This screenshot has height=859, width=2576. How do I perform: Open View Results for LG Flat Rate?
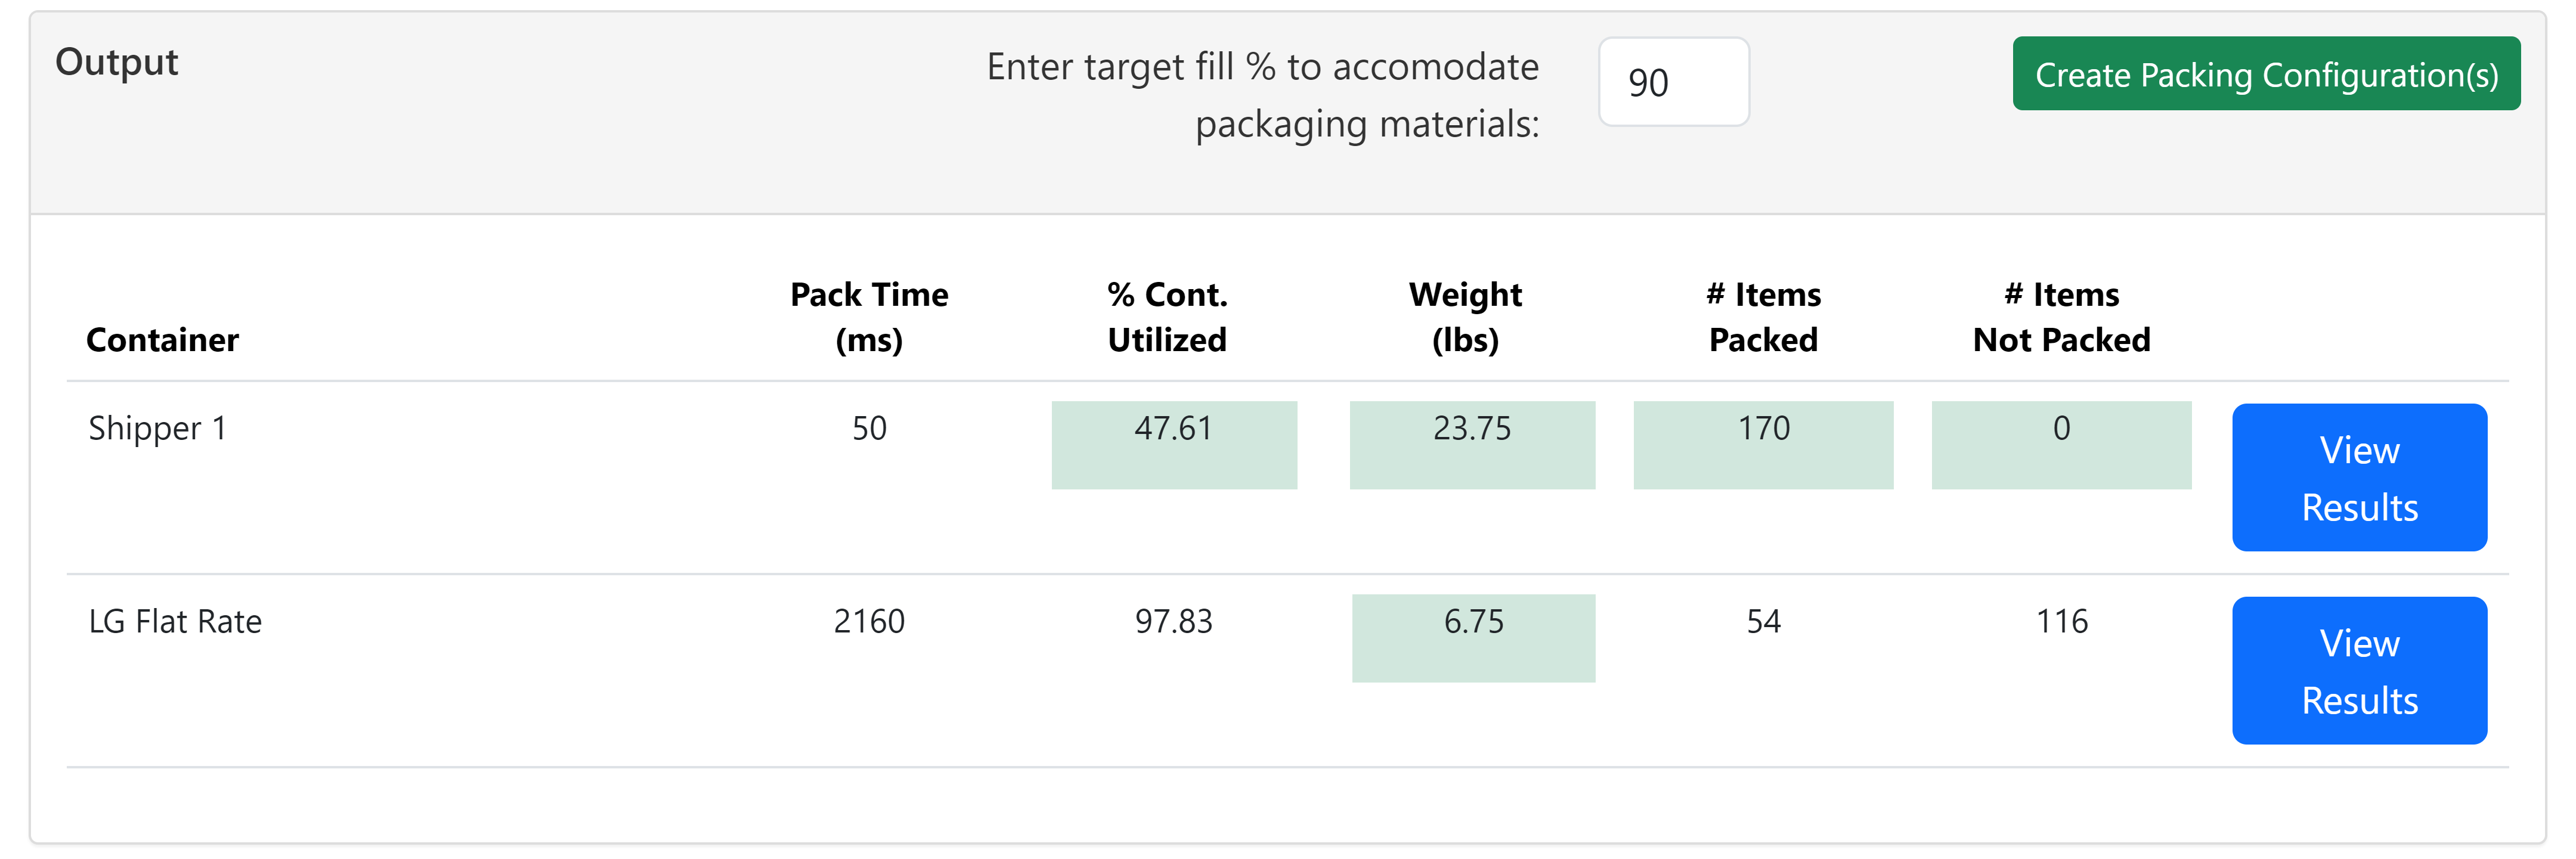click(x=2358, y=671)
